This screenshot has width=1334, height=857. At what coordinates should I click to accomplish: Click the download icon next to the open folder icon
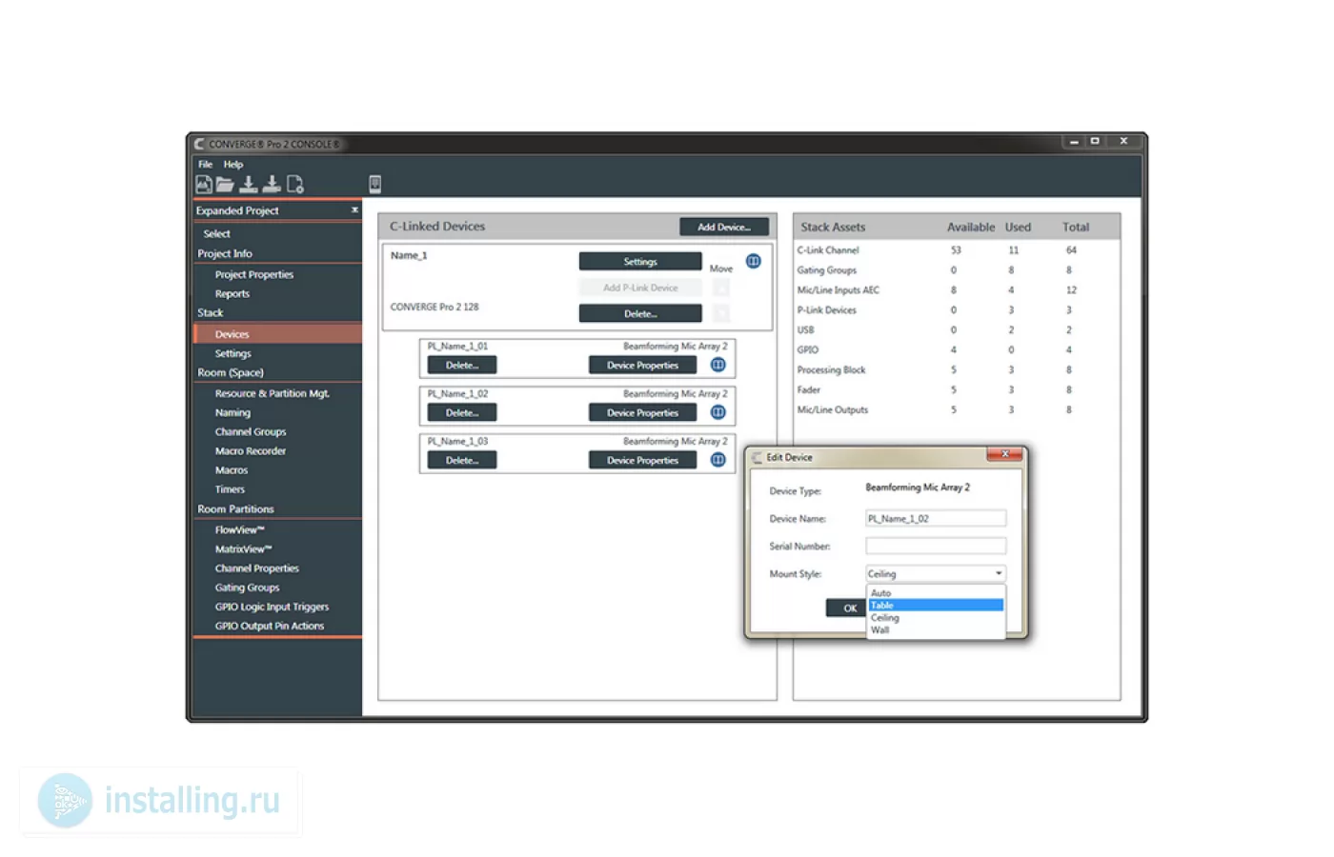(248, 184)
